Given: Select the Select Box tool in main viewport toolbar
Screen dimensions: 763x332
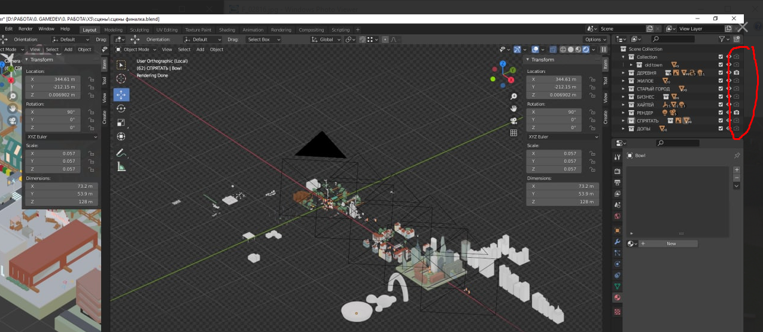Looking at the screenshot, I should pos(121,65).
